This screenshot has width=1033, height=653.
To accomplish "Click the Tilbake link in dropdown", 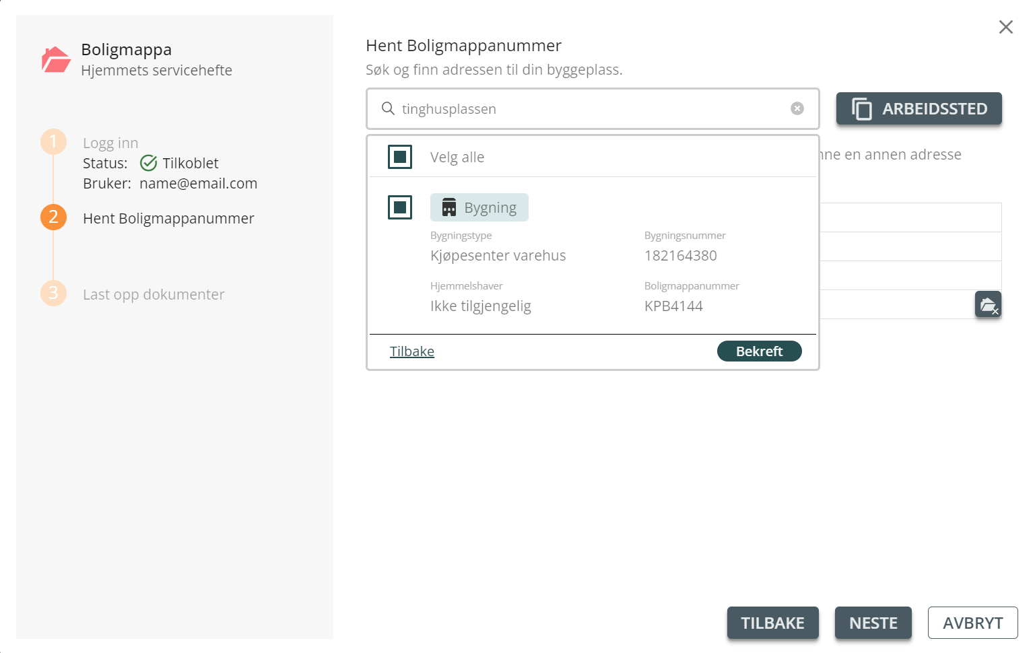I will pyautogui.click(x=412, y=351).
